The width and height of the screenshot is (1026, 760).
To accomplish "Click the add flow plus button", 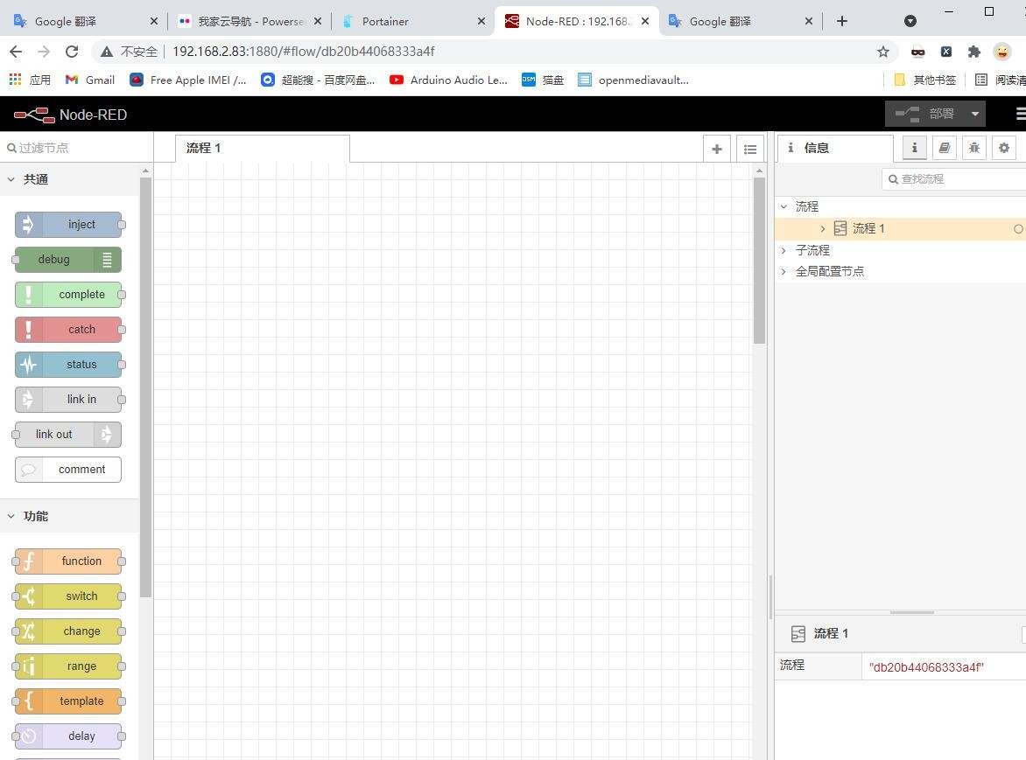I will pyautogui.click(x=716, y=149).
